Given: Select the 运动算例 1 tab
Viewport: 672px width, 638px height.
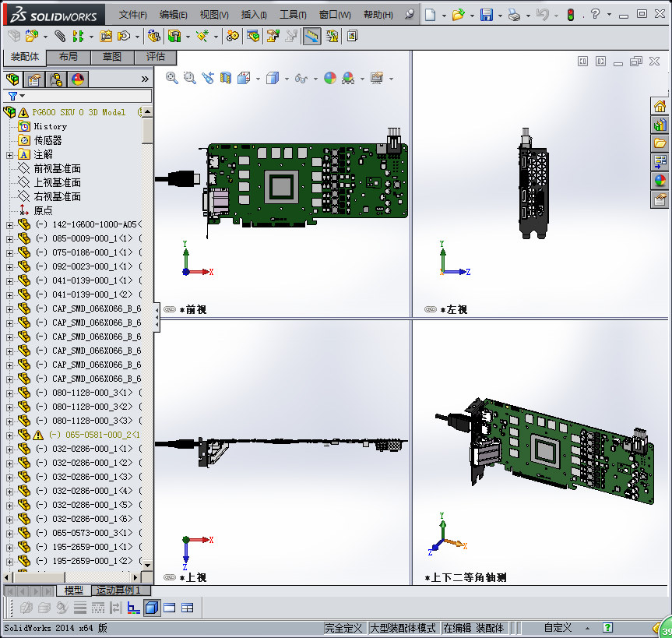Looking at the screenshot, I should click(x=118, y=590).
